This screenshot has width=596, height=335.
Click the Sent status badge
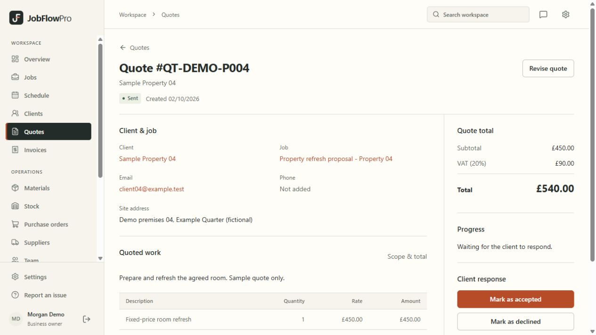[x=130, y=98]
